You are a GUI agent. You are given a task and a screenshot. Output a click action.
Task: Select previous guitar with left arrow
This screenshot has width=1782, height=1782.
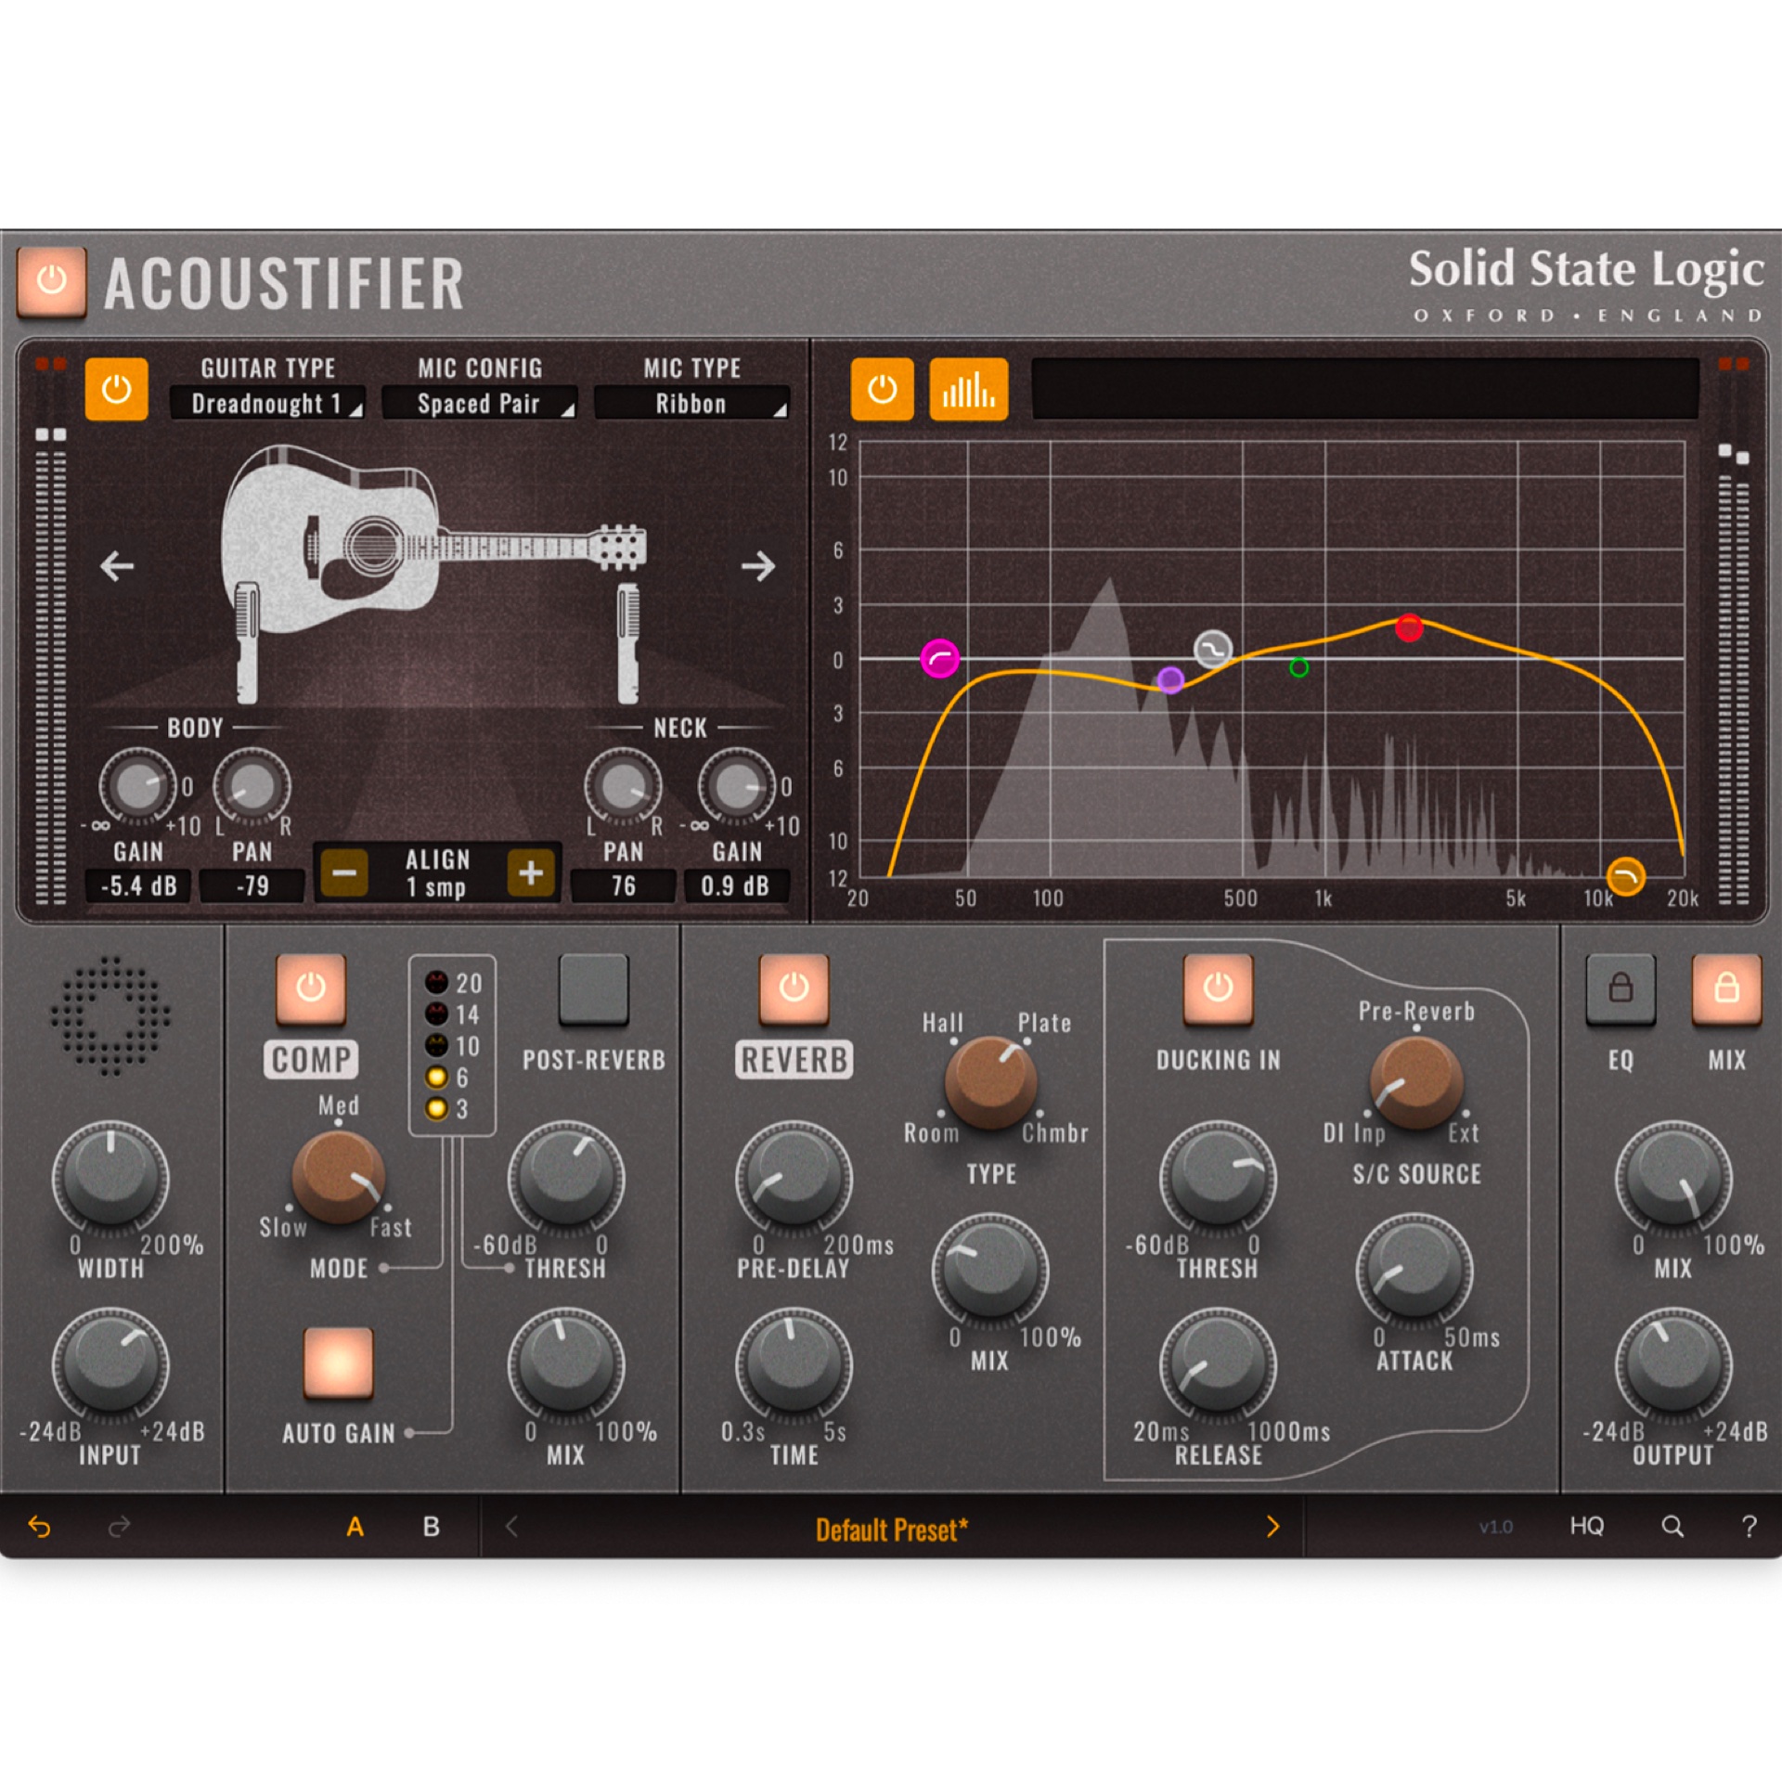[x=117, y=565]
